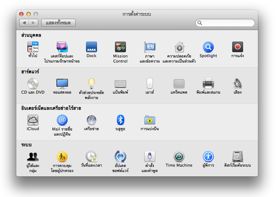This screenshot has width=276, height=197.
Task: Open Software Update (อัปเดตซอฟต์แวร์) icon
Action: pos(120,157)
